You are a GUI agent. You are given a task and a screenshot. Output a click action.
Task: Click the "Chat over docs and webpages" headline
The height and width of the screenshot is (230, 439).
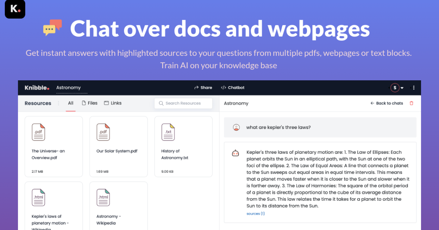pyautogui.click(x=220, y=28)
